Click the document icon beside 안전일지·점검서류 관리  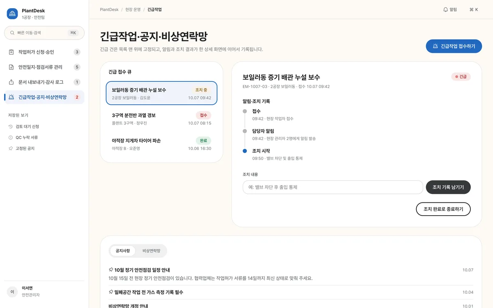coord(12,67)
